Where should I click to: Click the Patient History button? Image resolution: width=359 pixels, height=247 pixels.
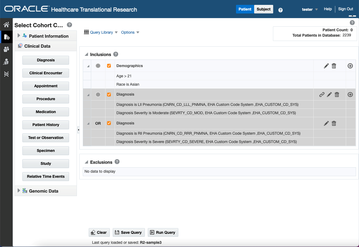[x=46, y=125]
